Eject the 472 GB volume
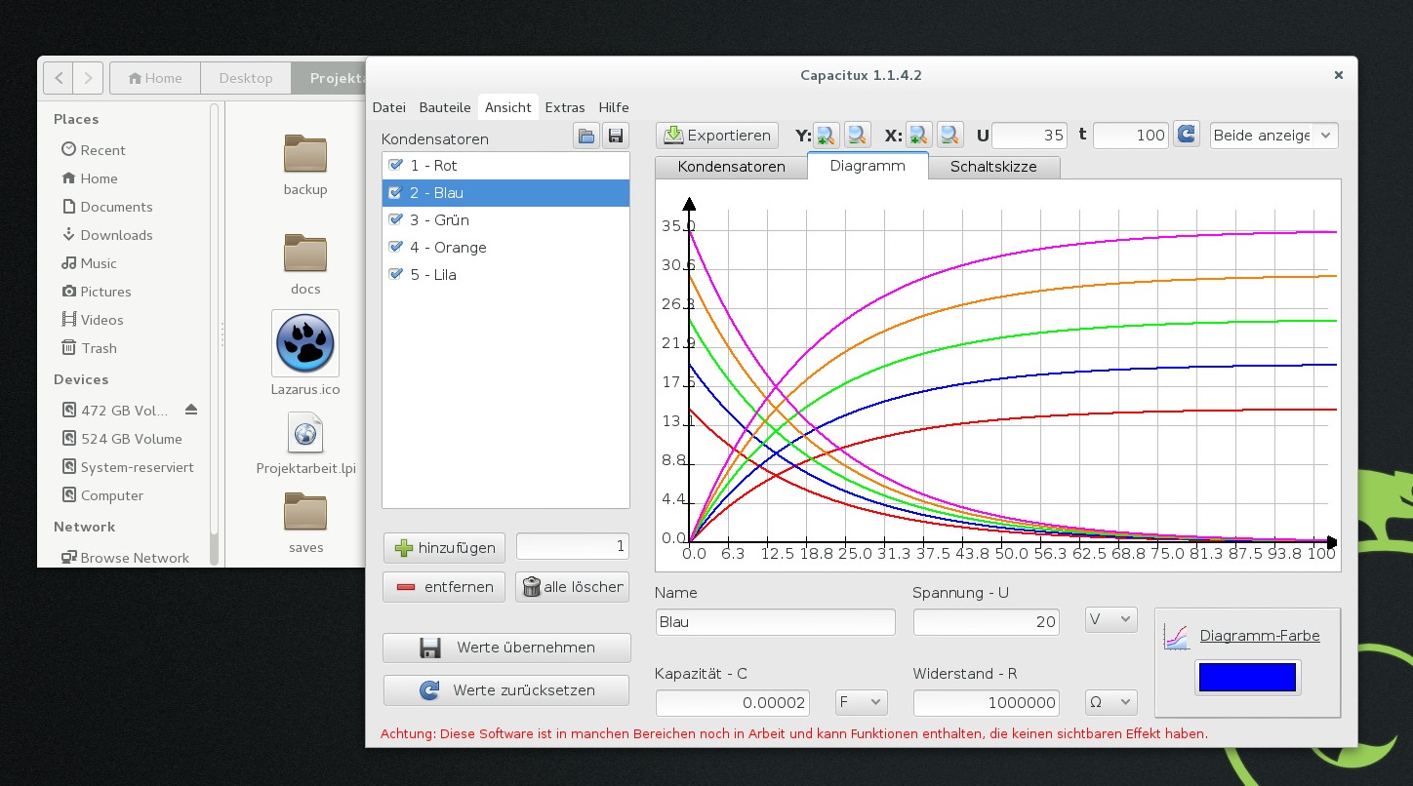The image size is (1413, 786). (x=191, y=410)
